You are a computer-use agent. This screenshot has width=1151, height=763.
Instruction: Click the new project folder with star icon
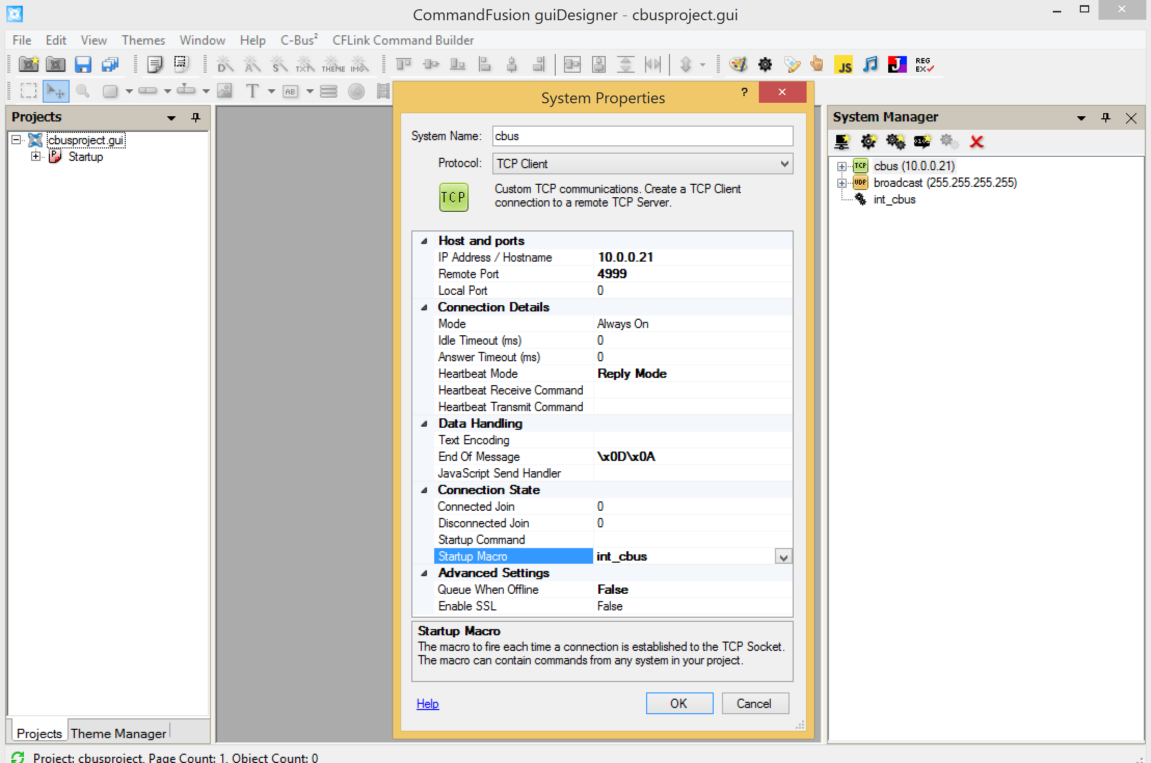click(29, 64)
